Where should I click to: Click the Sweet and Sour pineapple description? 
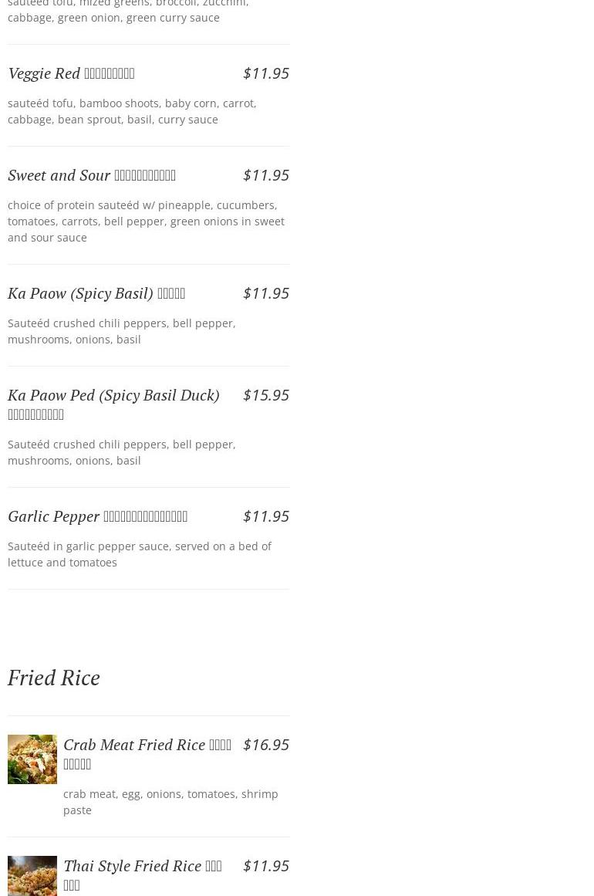coord(146,221)
